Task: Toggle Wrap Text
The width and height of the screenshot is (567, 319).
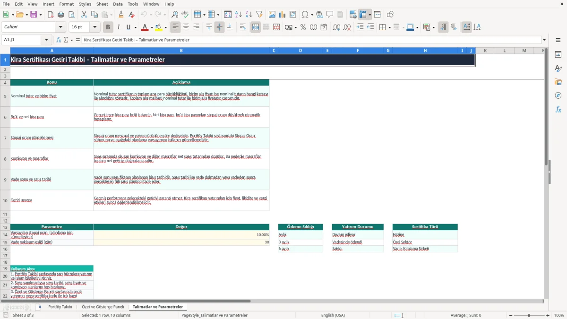Action: pos(243,27)
